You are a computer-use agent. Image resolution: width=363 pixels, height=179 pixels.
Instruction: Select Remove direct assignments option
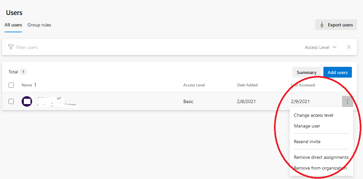[321, 157]
